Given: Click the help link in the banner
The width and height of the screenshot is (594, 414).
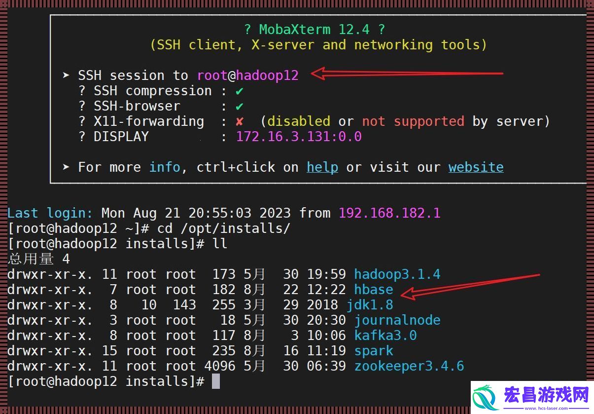Looking at the screenshot, I should [x=322, y=167].
